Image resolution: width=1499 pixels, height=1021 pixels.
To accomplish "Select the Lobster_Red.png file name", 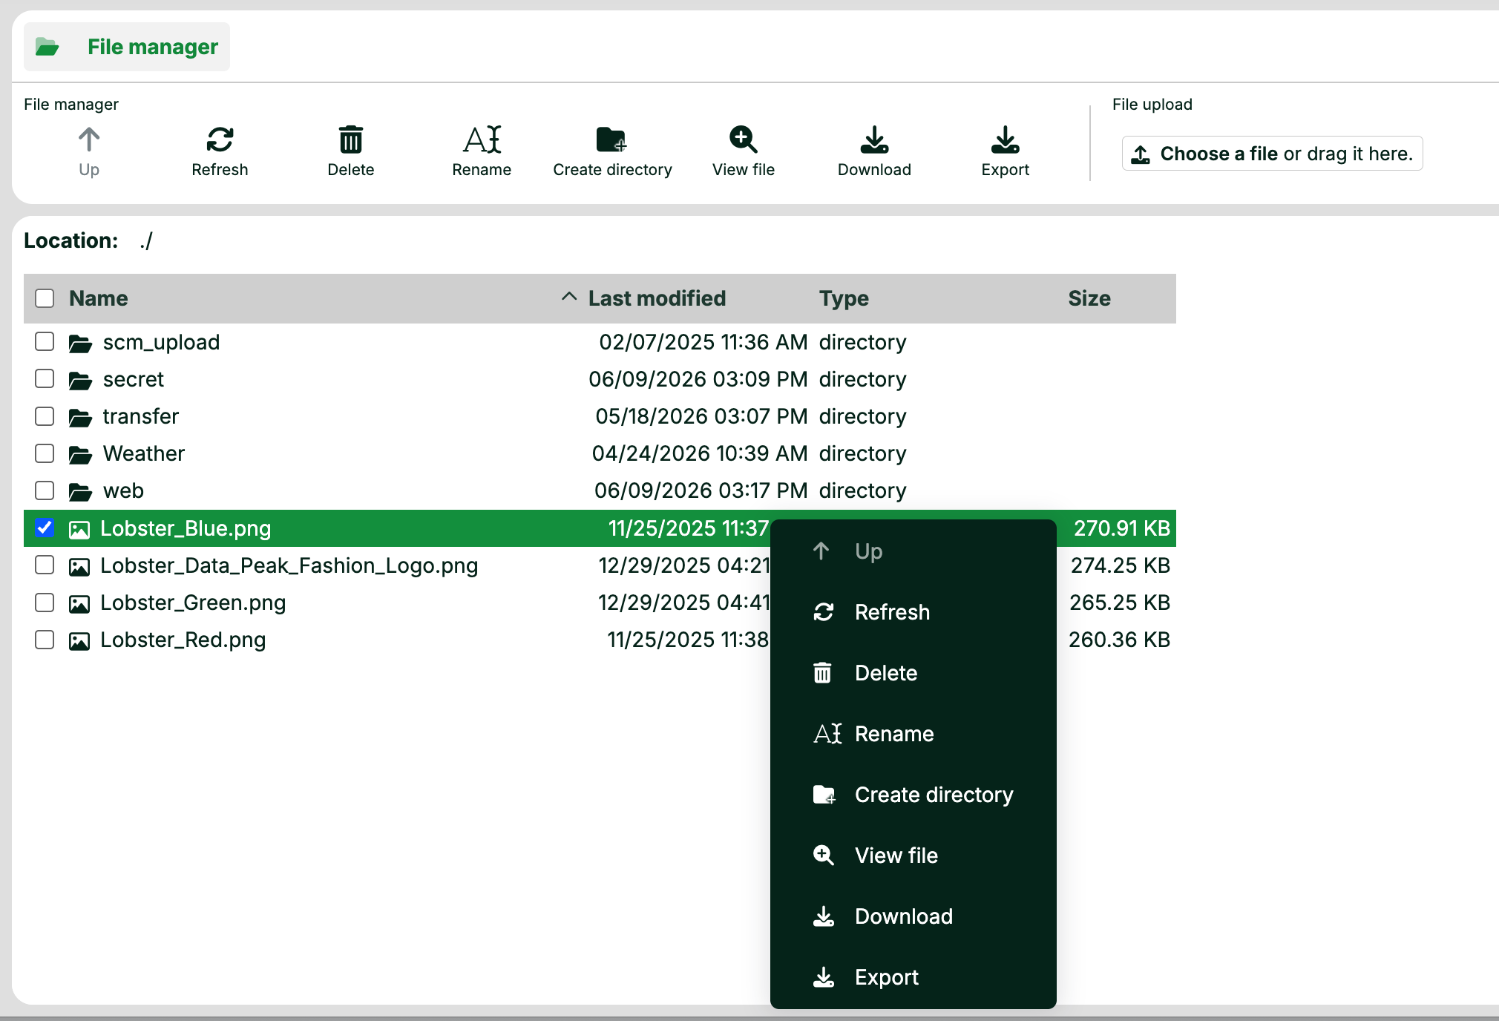I will click(183, 640).
